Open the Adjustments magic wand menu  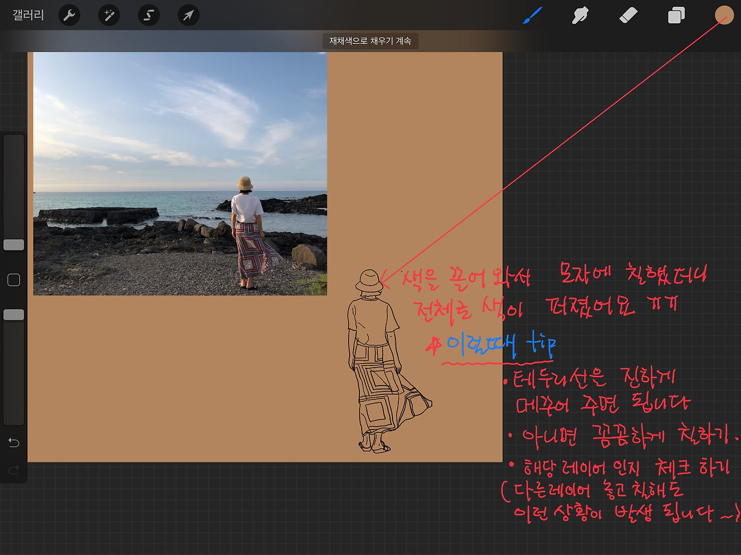click(109, 15)
